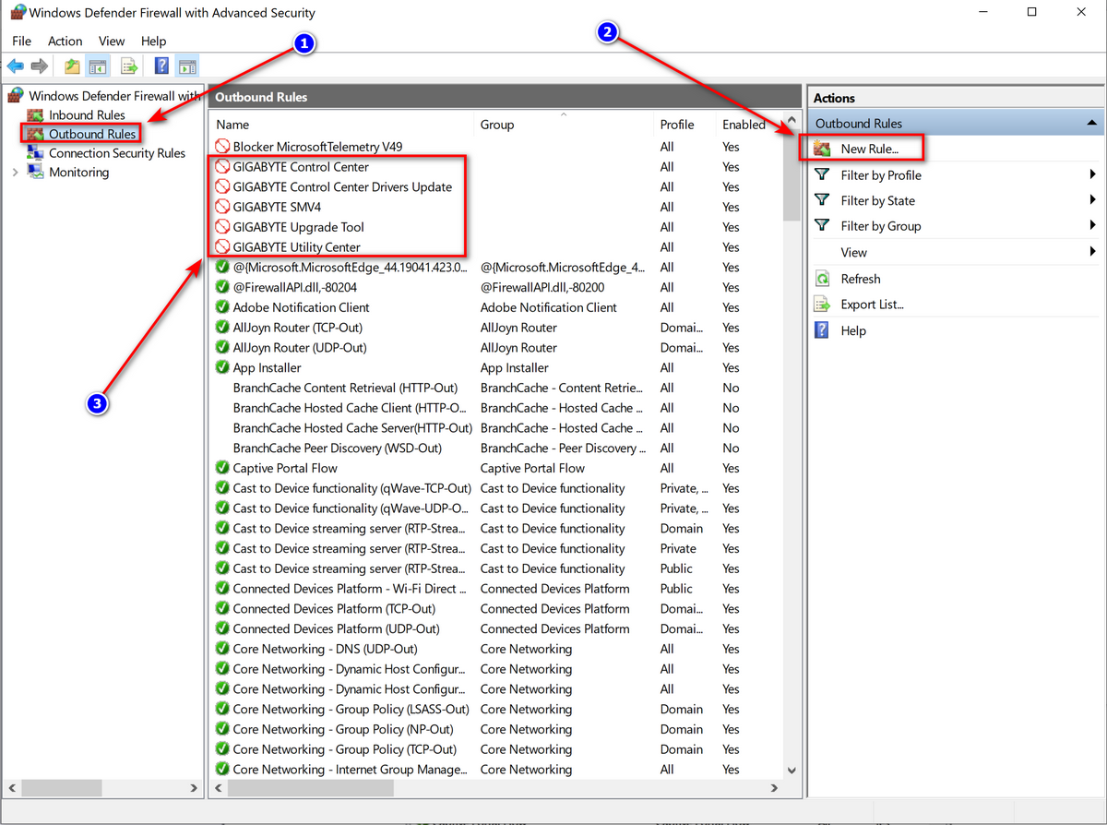This screenshot has width=1107, height=825.
Task: Click block icon of Blocker MicrosoftTelemetry V49
Action: click(222, 147)
